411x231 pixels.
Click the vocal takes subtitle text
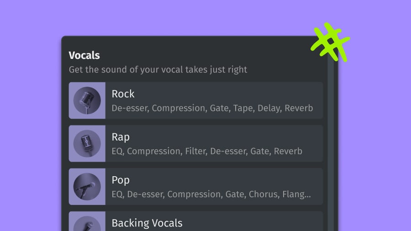(x=158, y=70)
